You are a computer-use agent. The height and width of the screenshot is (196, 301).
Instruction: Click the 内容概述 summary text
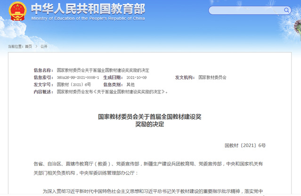pos(112,92)
